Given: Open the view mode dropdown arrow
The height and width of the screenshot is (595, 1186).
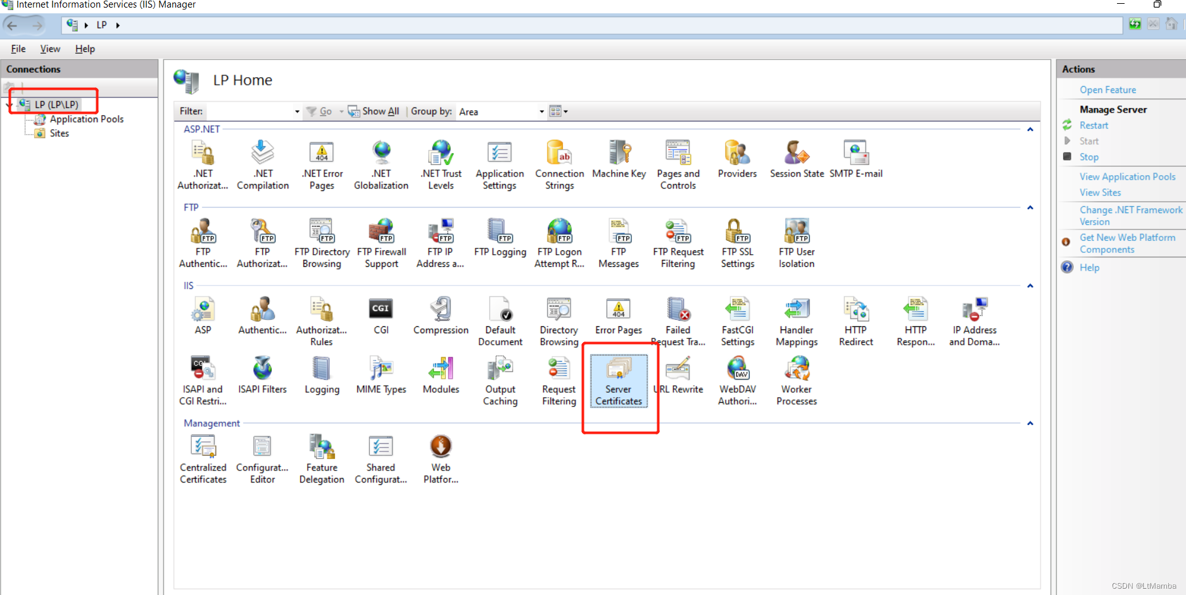Looking at the screenshot, I should pos(565,112).
